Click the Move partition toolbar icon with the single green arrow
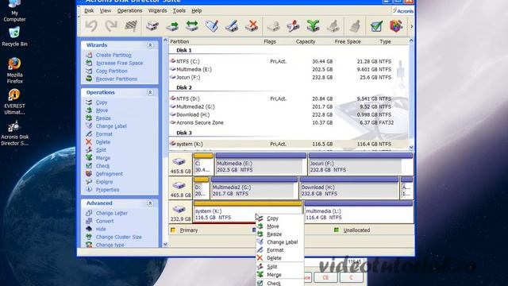 pos(172,26)
